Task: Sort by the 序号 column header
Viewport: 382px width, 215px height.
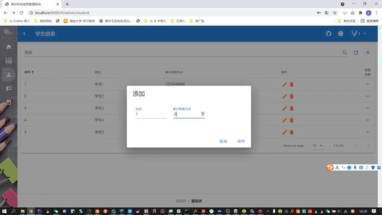Action: (x=29, y=72)
